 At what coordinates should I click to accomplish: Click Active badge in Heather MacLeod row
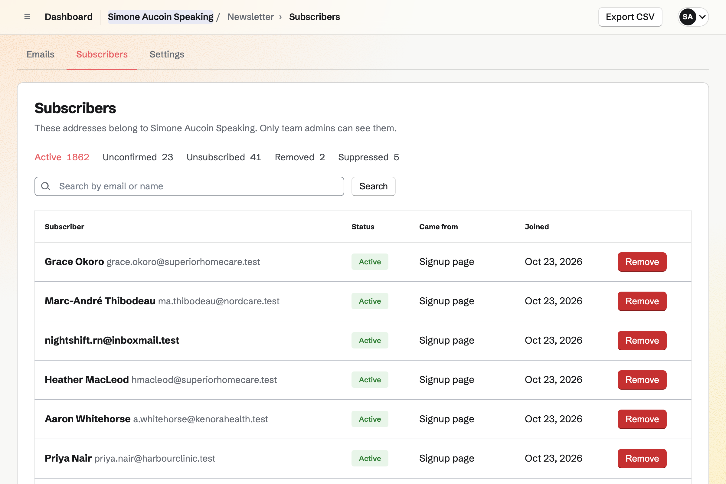pyautogui.click(x=370, y=380)
